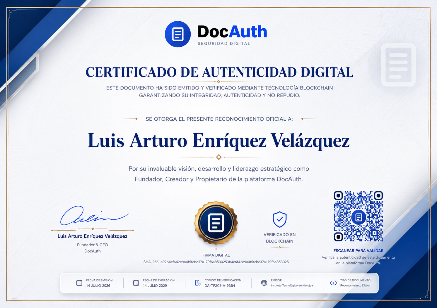The width and height of the screenshot is (437, 308).
Task: Click the Instituto Tecnológico de Navojoa text
Action: coord(292,285)
